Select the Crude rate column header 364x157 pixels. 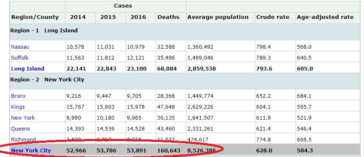click(x=273, y=17)
